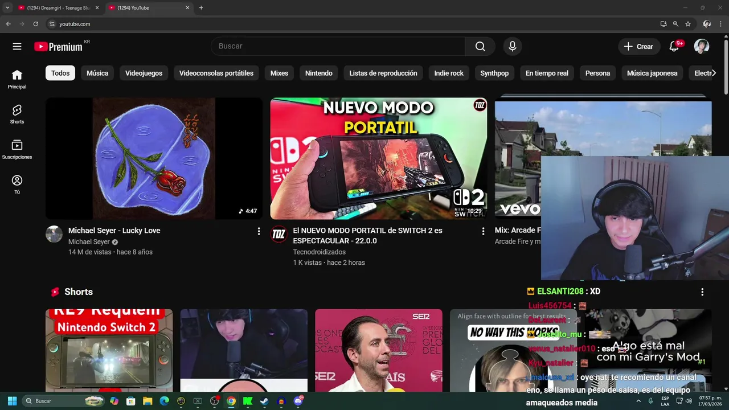Go back in the browser
Image resolution: width=729 pixels, height=410 pixels.
click(x=8, y=24)
